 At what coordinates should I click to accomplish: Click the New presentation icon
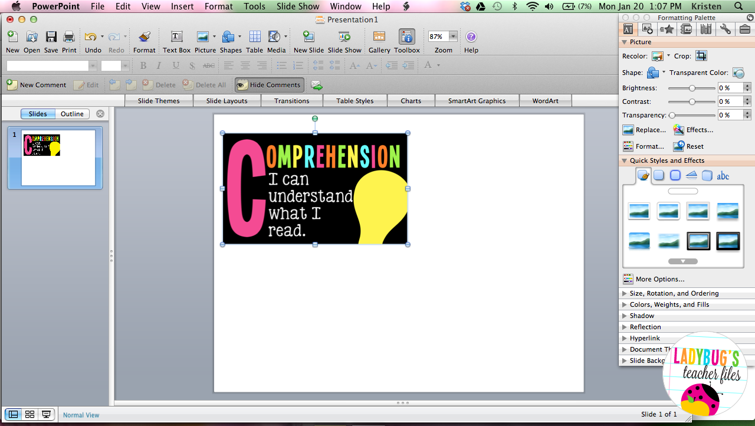pyautogui.click(x=12, y=37)
